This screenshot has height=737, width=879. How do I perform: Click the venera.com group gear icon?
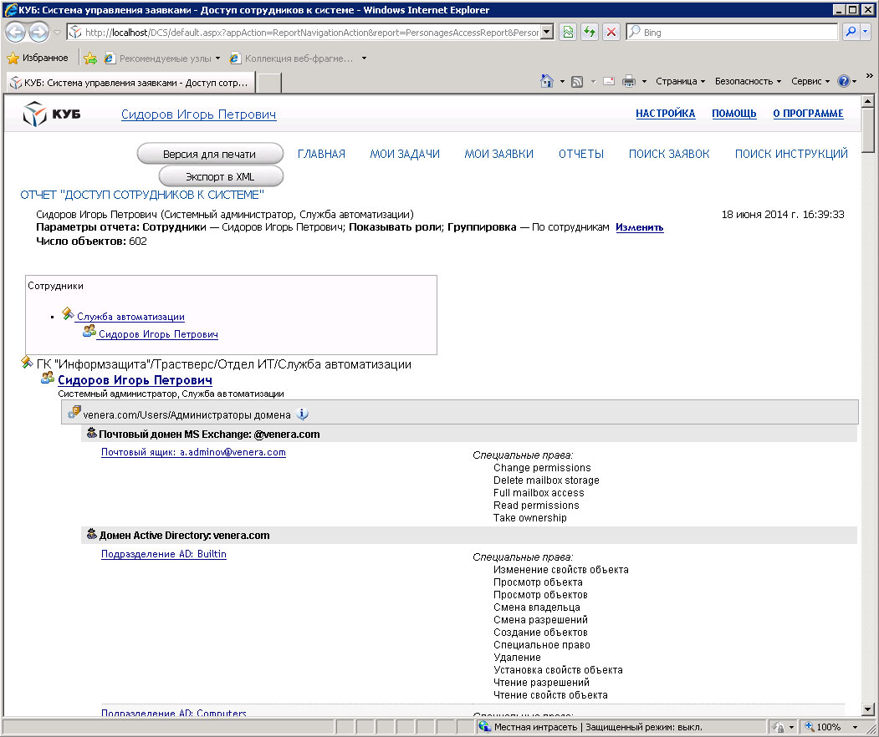pos(74,413)
